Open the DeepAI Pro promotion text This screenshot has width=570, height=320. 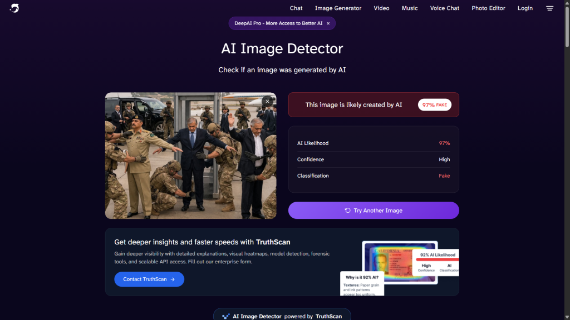click(278, 23)
